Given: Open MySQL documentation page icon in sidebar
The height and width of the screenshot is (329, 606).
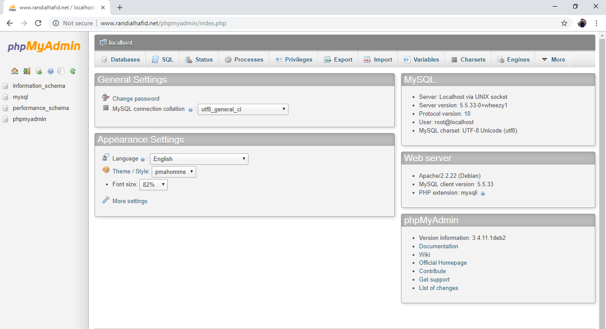Looking at the screenshot, I should [61, 71].
